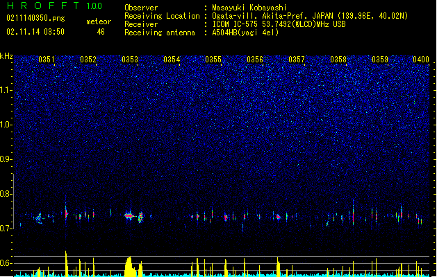
Task: Click the 0358 time marker
Action: [x=338, y=60]
